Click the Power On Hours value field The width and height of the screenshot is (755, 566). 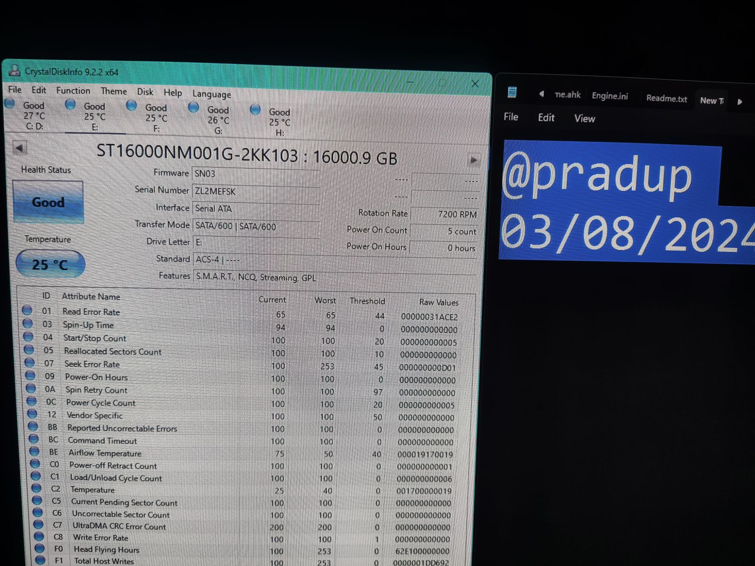pos(443,248)
